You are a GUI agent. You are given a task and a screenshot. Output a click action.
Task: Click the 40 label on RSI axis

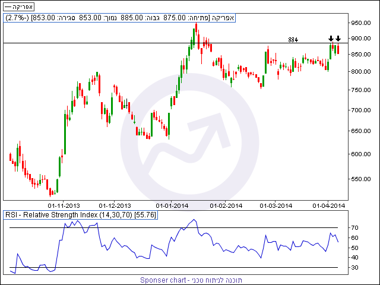pos(354,257)
